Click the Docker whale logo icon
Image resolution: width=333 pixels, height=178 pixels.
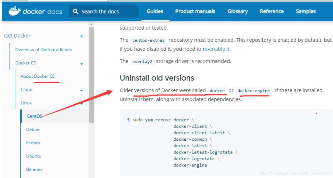point(14,11)
